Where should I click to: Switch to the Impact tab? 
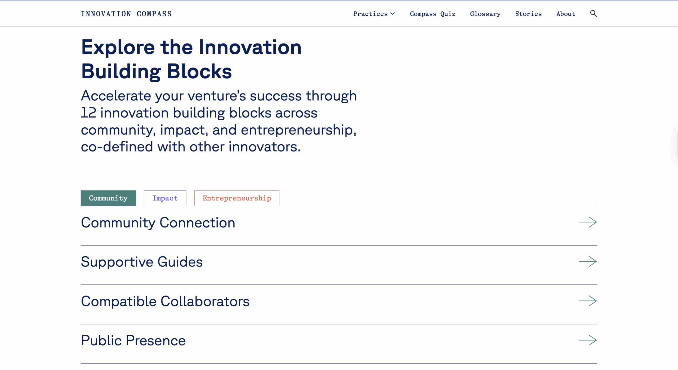pos(165,198)
